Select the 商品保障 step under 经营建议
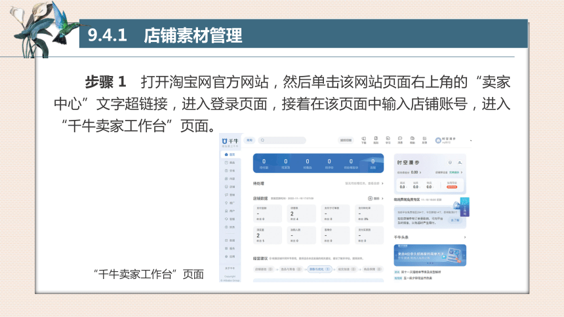 (x=373, y=269)
